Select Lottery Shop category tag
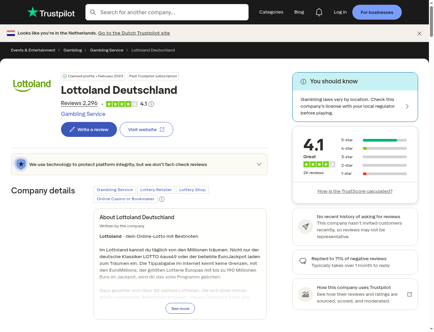Screen dimensions: 434x332 click(x=192, y=190)
